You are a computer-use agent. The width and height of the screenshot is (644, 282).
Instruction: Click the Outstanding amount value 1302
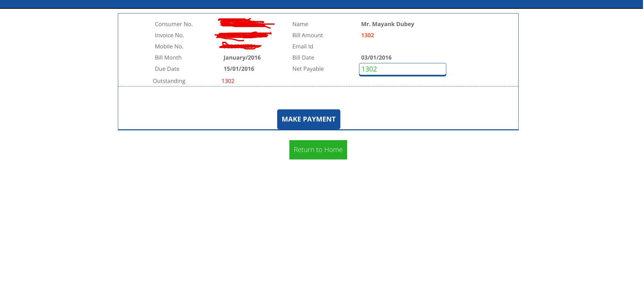(x=228, y=81)
